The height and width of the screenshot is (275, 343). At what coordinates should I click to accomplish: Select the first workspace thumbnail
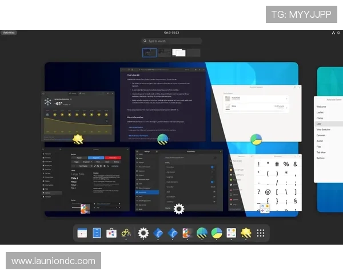pos(150,53)
